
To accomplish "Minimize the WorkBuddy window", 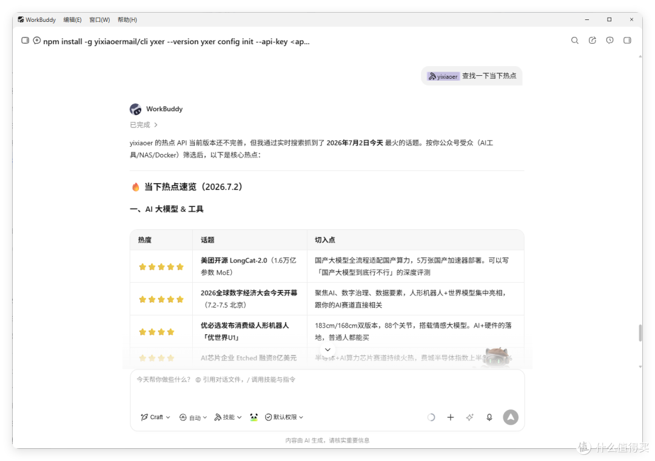I will click(587, 19).
